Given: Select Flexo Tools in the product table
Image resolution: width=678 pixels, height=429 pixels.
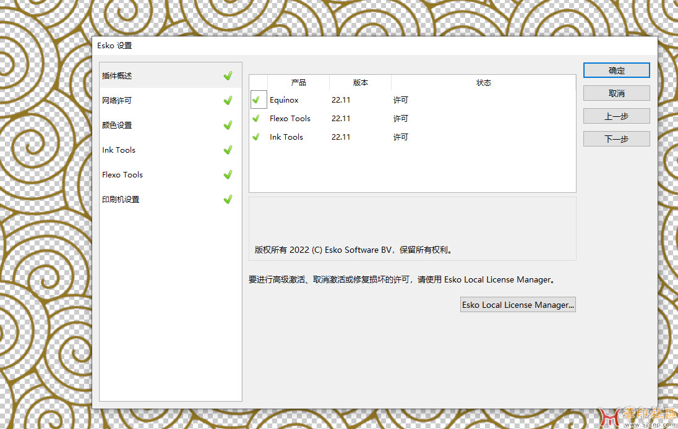Looking at the screenshot, I should point(290,118).
